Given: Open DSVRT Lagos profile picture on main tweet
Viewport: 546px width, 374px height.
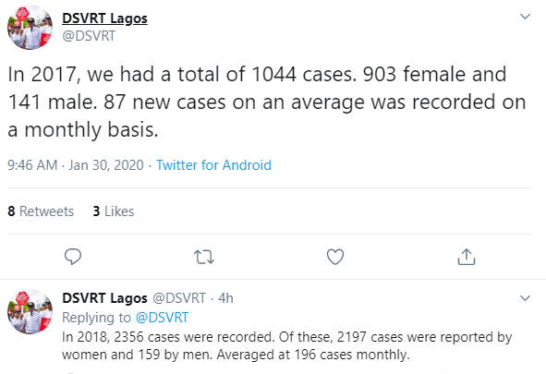Looking at the screenshot, I should point(30,28).
